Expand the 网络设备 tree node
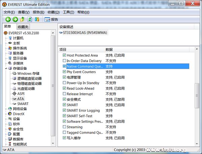This screenshot has height=154, width=202. pyautogui.click(x=6, y=109)
